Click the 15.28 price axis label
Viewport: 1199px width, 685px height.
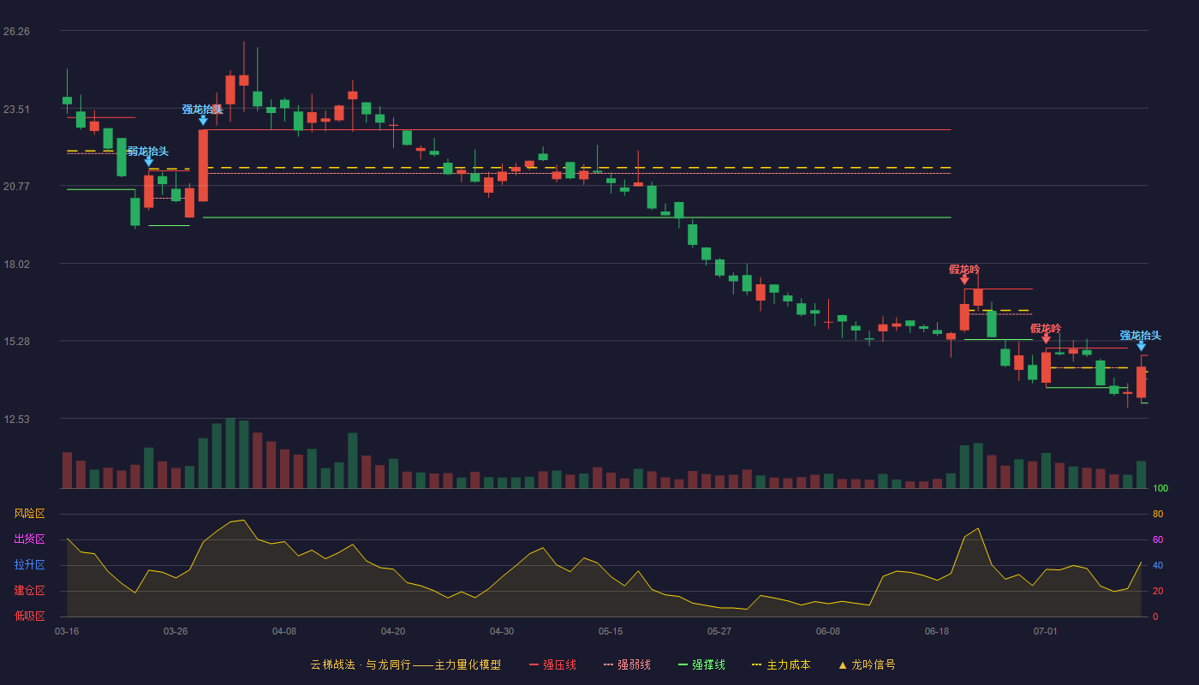(16, 342)
